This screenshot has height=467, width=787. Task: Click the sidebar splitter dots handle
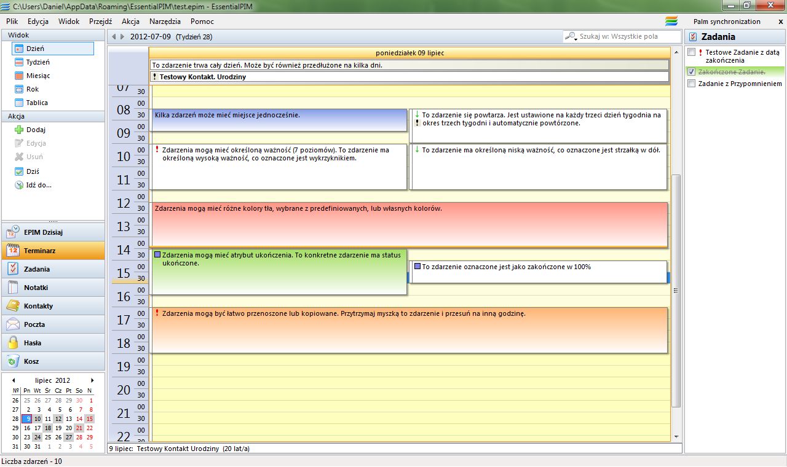click(x=53, y=221)
